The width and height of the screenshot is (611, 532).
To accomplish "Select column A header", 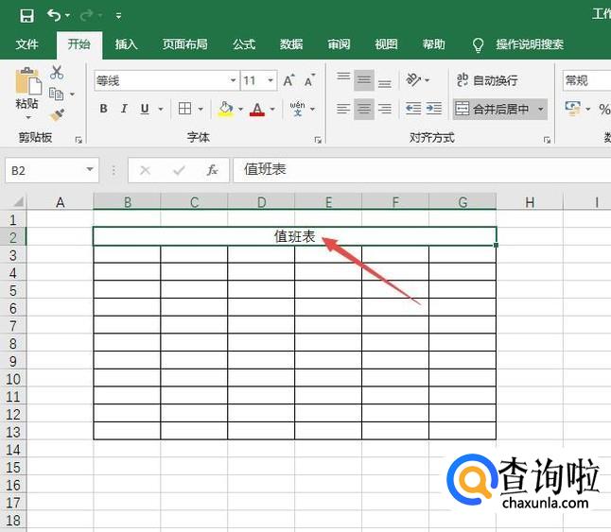I will pyautogui.click(x=60, y=202).
